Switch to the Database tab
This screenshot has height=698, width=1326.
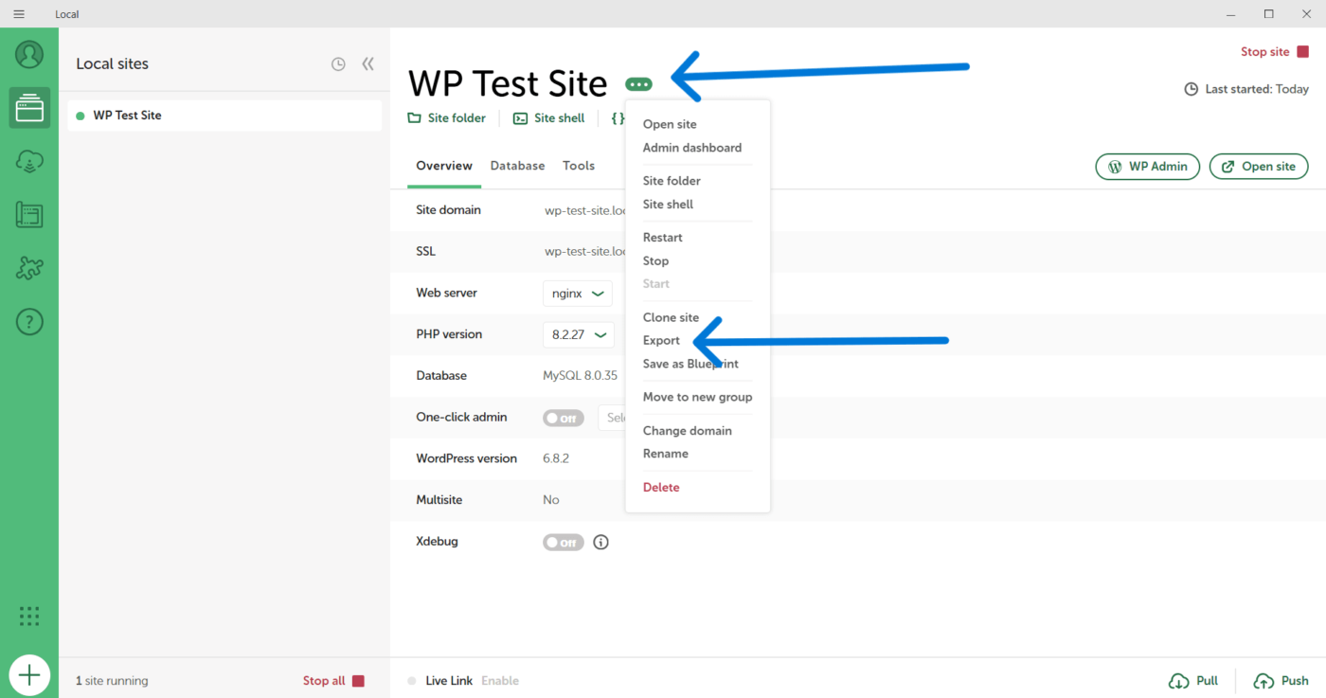click(517, 166)
